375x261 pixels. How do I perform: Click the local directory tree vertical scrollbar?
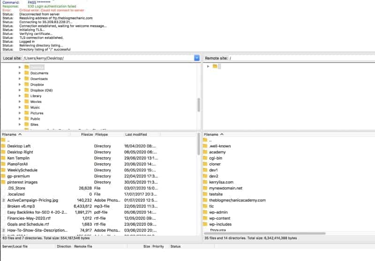click(x=199, y=104)
